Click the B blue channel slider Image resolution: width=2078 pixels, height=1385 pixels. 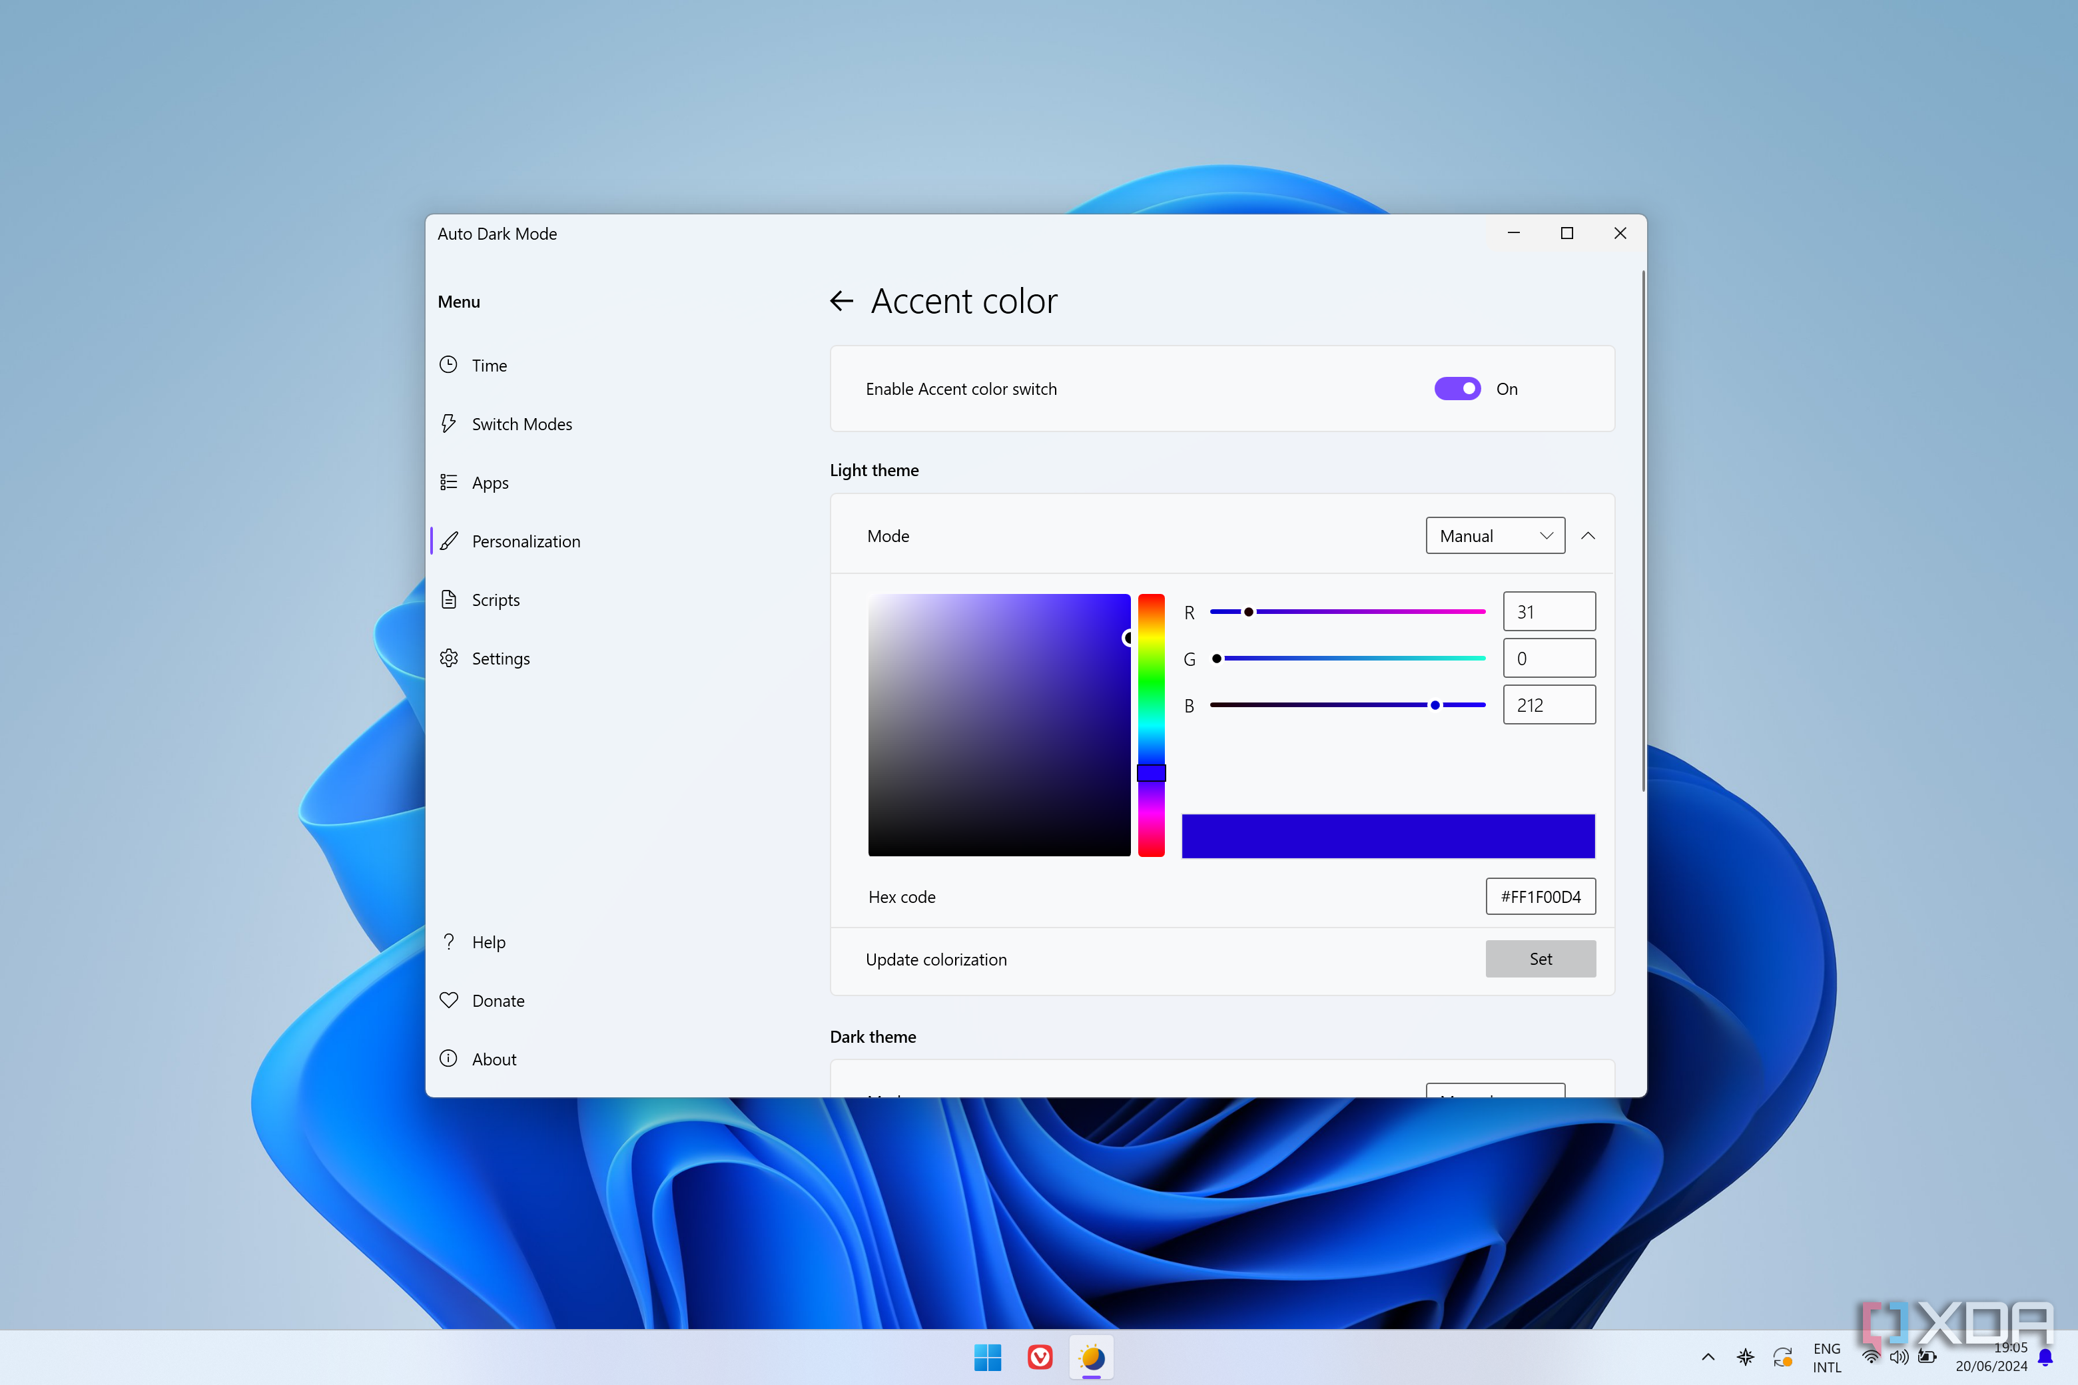click(1347, 705)
